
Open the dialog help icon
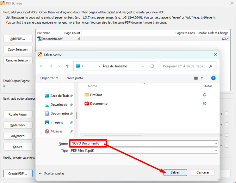pos(213,78)
